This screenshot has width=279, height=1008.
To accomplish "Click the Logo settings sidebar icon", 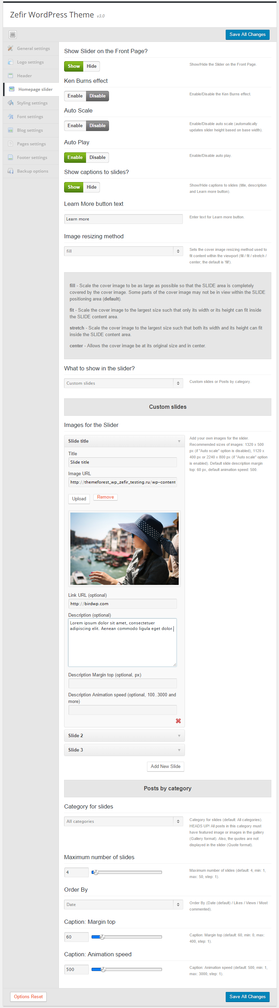I will tap(10, 62).
